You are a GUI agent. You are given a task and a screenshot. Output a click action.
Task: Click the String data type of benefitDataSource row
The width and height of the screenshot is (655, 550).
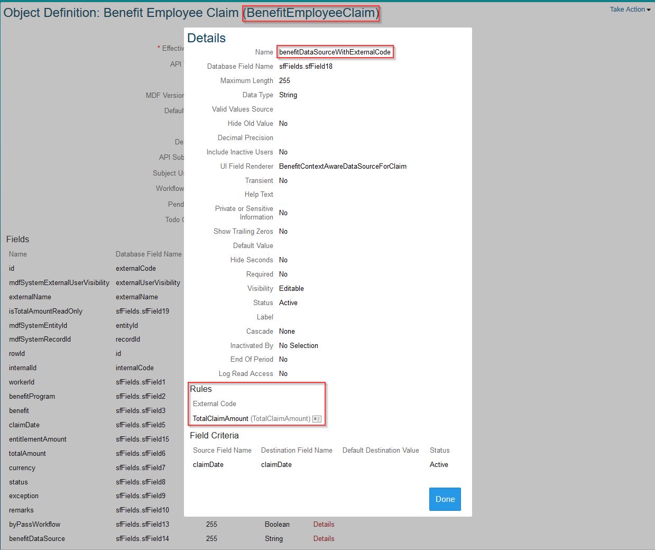click(x=274, y=538)
